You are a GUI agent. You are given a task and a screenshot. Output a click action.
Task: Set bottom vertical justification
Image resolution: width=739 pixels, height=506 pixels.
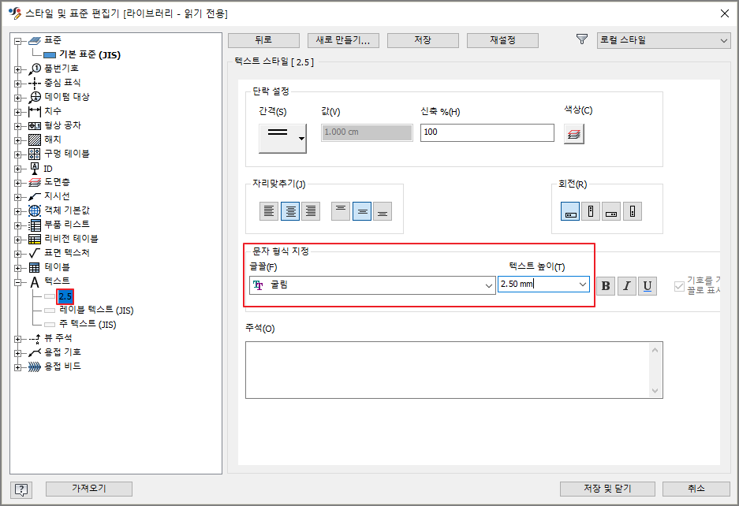(x=383, y=211)
